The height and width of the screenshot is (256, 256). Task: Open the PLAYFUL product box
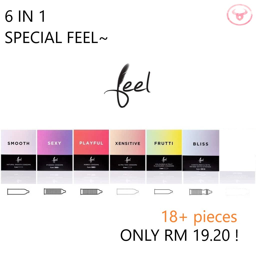91,150
